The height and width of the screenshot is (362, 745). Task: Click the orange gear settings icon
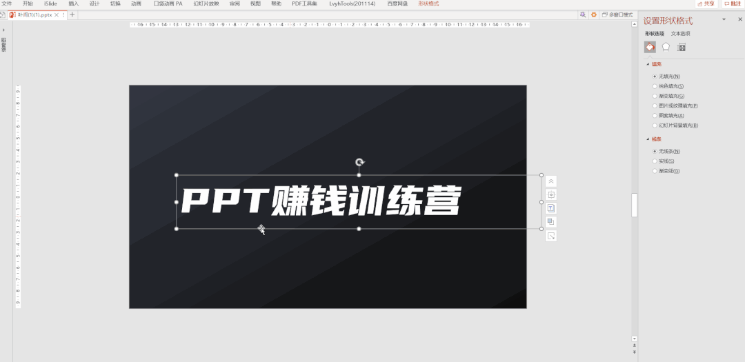click(x=593, y=14)
